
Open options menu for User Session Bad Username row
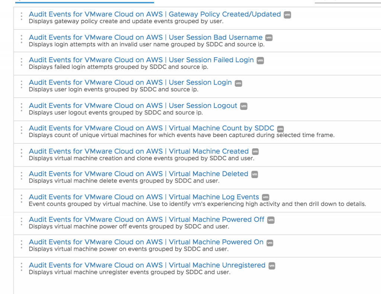click(21, 39)
